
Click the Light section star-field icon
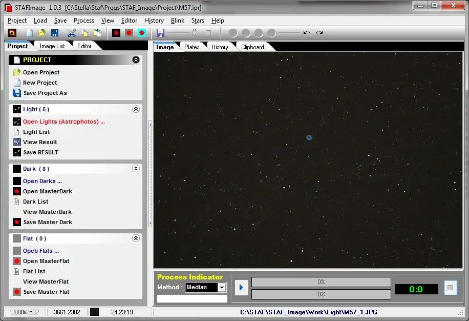(x=17, y=109)
